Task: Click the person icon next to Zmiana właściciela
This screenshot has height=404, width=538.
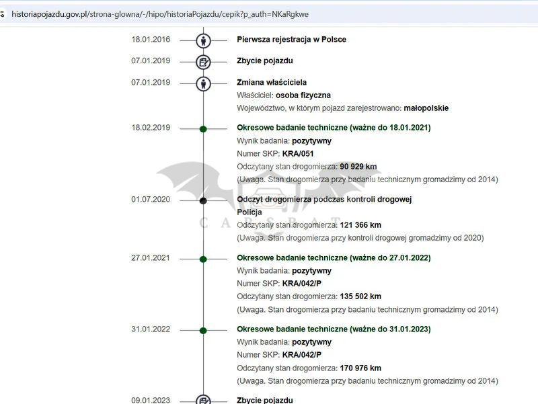Action: pos(203,83)
